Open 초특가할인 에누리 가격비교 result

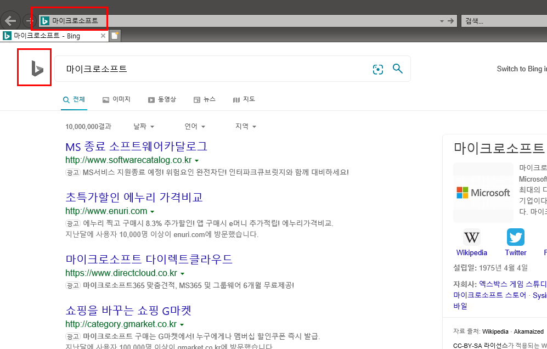click(134, 198)
